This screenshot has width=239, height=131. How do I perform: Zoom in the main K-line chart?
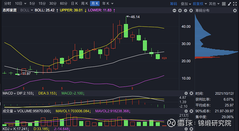pos(180,10)
